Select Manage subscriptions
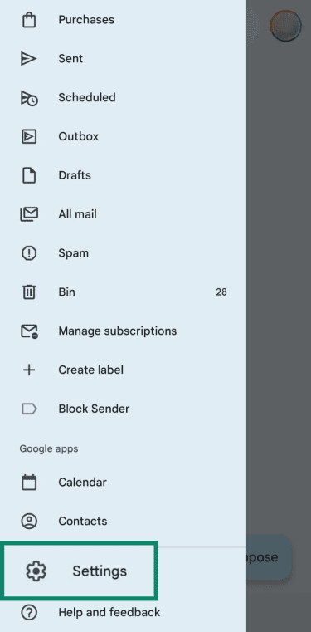Screen dimensions: 311x632 pos(123,331)
